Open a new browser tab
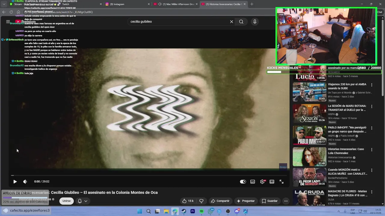The height and width of the screenshot is (216, 385). (x=252, y=4)
